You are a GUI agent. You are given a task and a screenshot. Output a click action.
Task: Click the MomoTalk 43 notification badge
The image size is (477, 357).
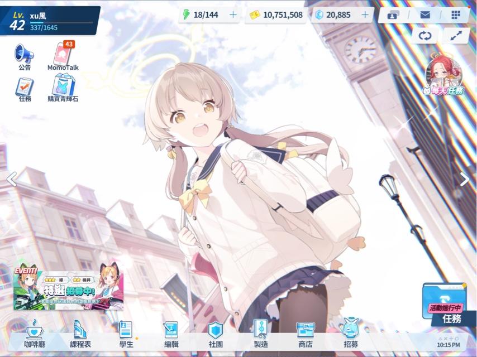pos(69,45)
